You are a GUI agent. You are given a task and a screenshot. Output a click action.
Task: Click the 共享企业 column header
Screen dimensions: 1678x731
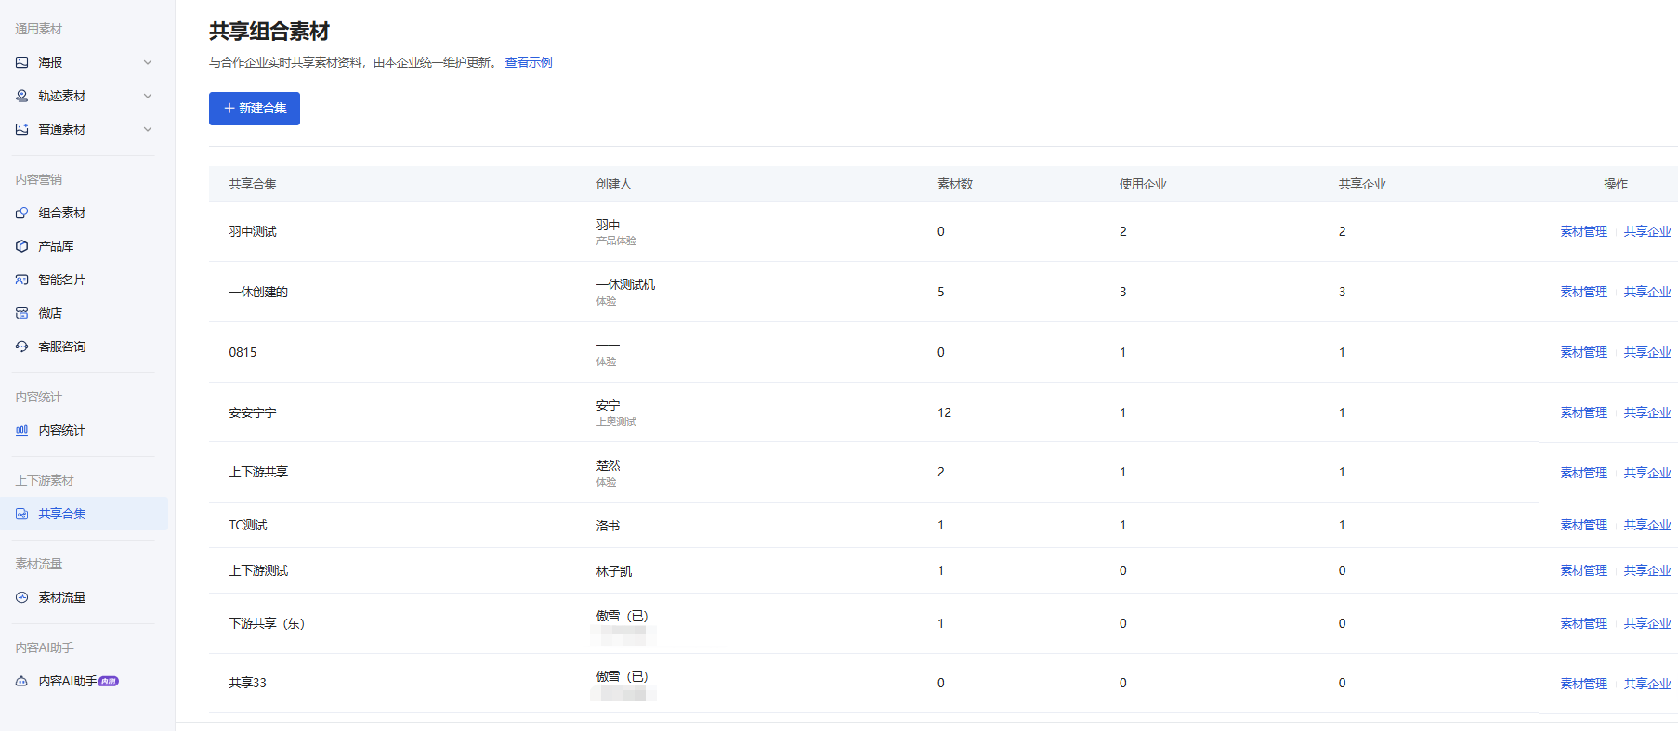pos(1362,184)
